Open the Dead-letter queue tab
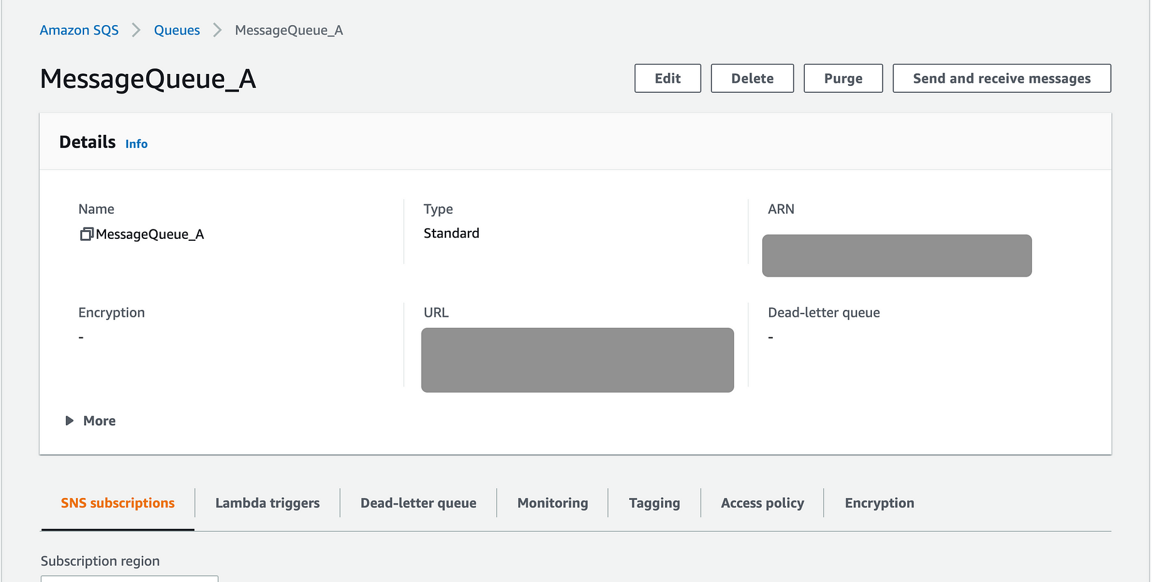The image size is (1153, 582). coord(418,503)
